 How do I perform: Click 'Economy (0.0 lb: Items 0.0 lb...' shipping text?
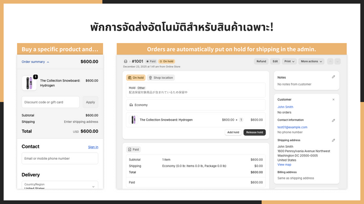tap(194, 166)
